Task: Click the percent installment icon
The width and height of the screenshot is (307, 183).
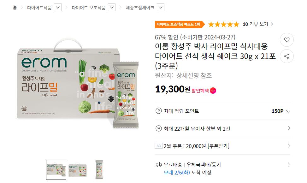Action: tap(159, 128)
